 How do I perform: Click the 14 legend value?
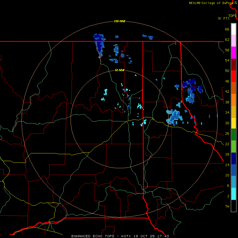point(227,165)
